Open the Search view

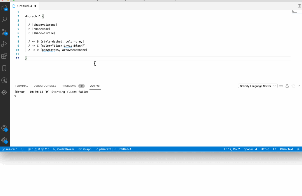tap(5, 19)
